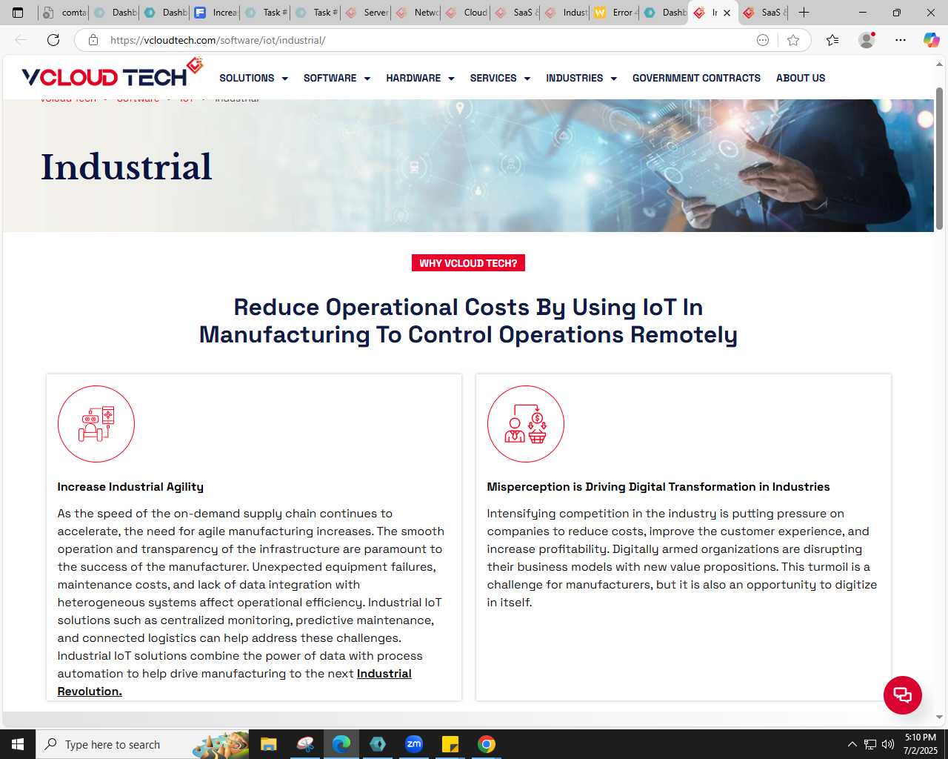Open tab actions menu icon

[x=18, y=13]
